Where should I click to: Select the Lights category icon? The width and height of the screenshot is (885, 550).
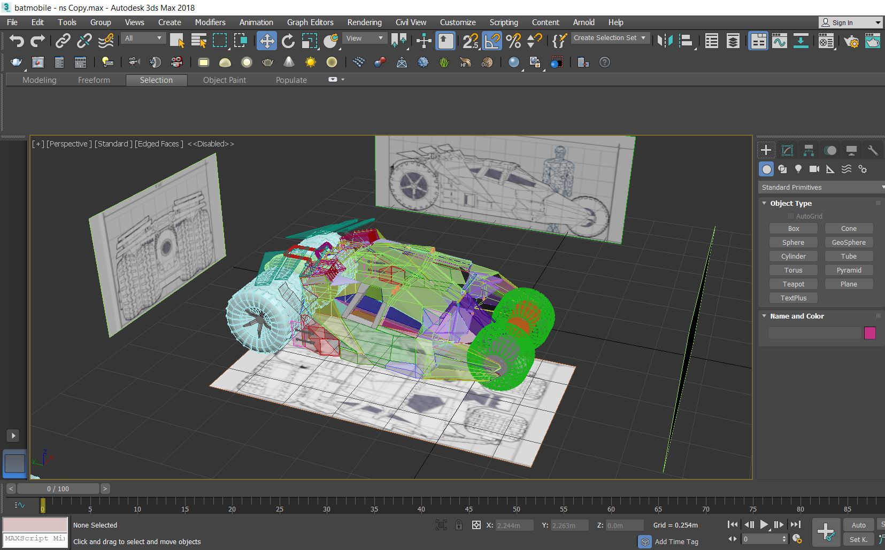coord(798,169)
